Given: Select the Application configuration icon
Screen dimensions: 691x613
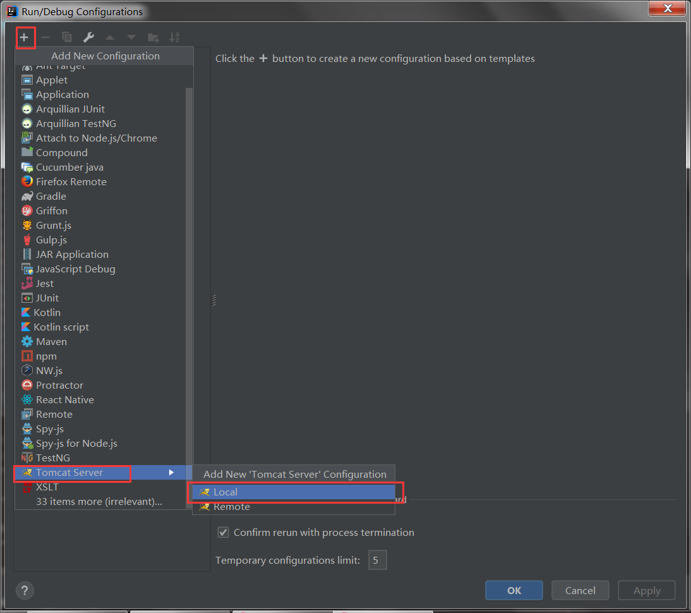Looking at the screenshot, I should [27, 95].
